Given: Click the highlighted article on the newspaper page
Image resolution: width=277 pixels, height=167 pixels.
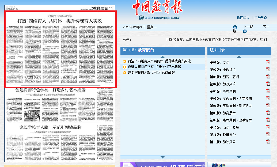Looking at the screenshot, I should pyautogui.click(x=60, y=50).
